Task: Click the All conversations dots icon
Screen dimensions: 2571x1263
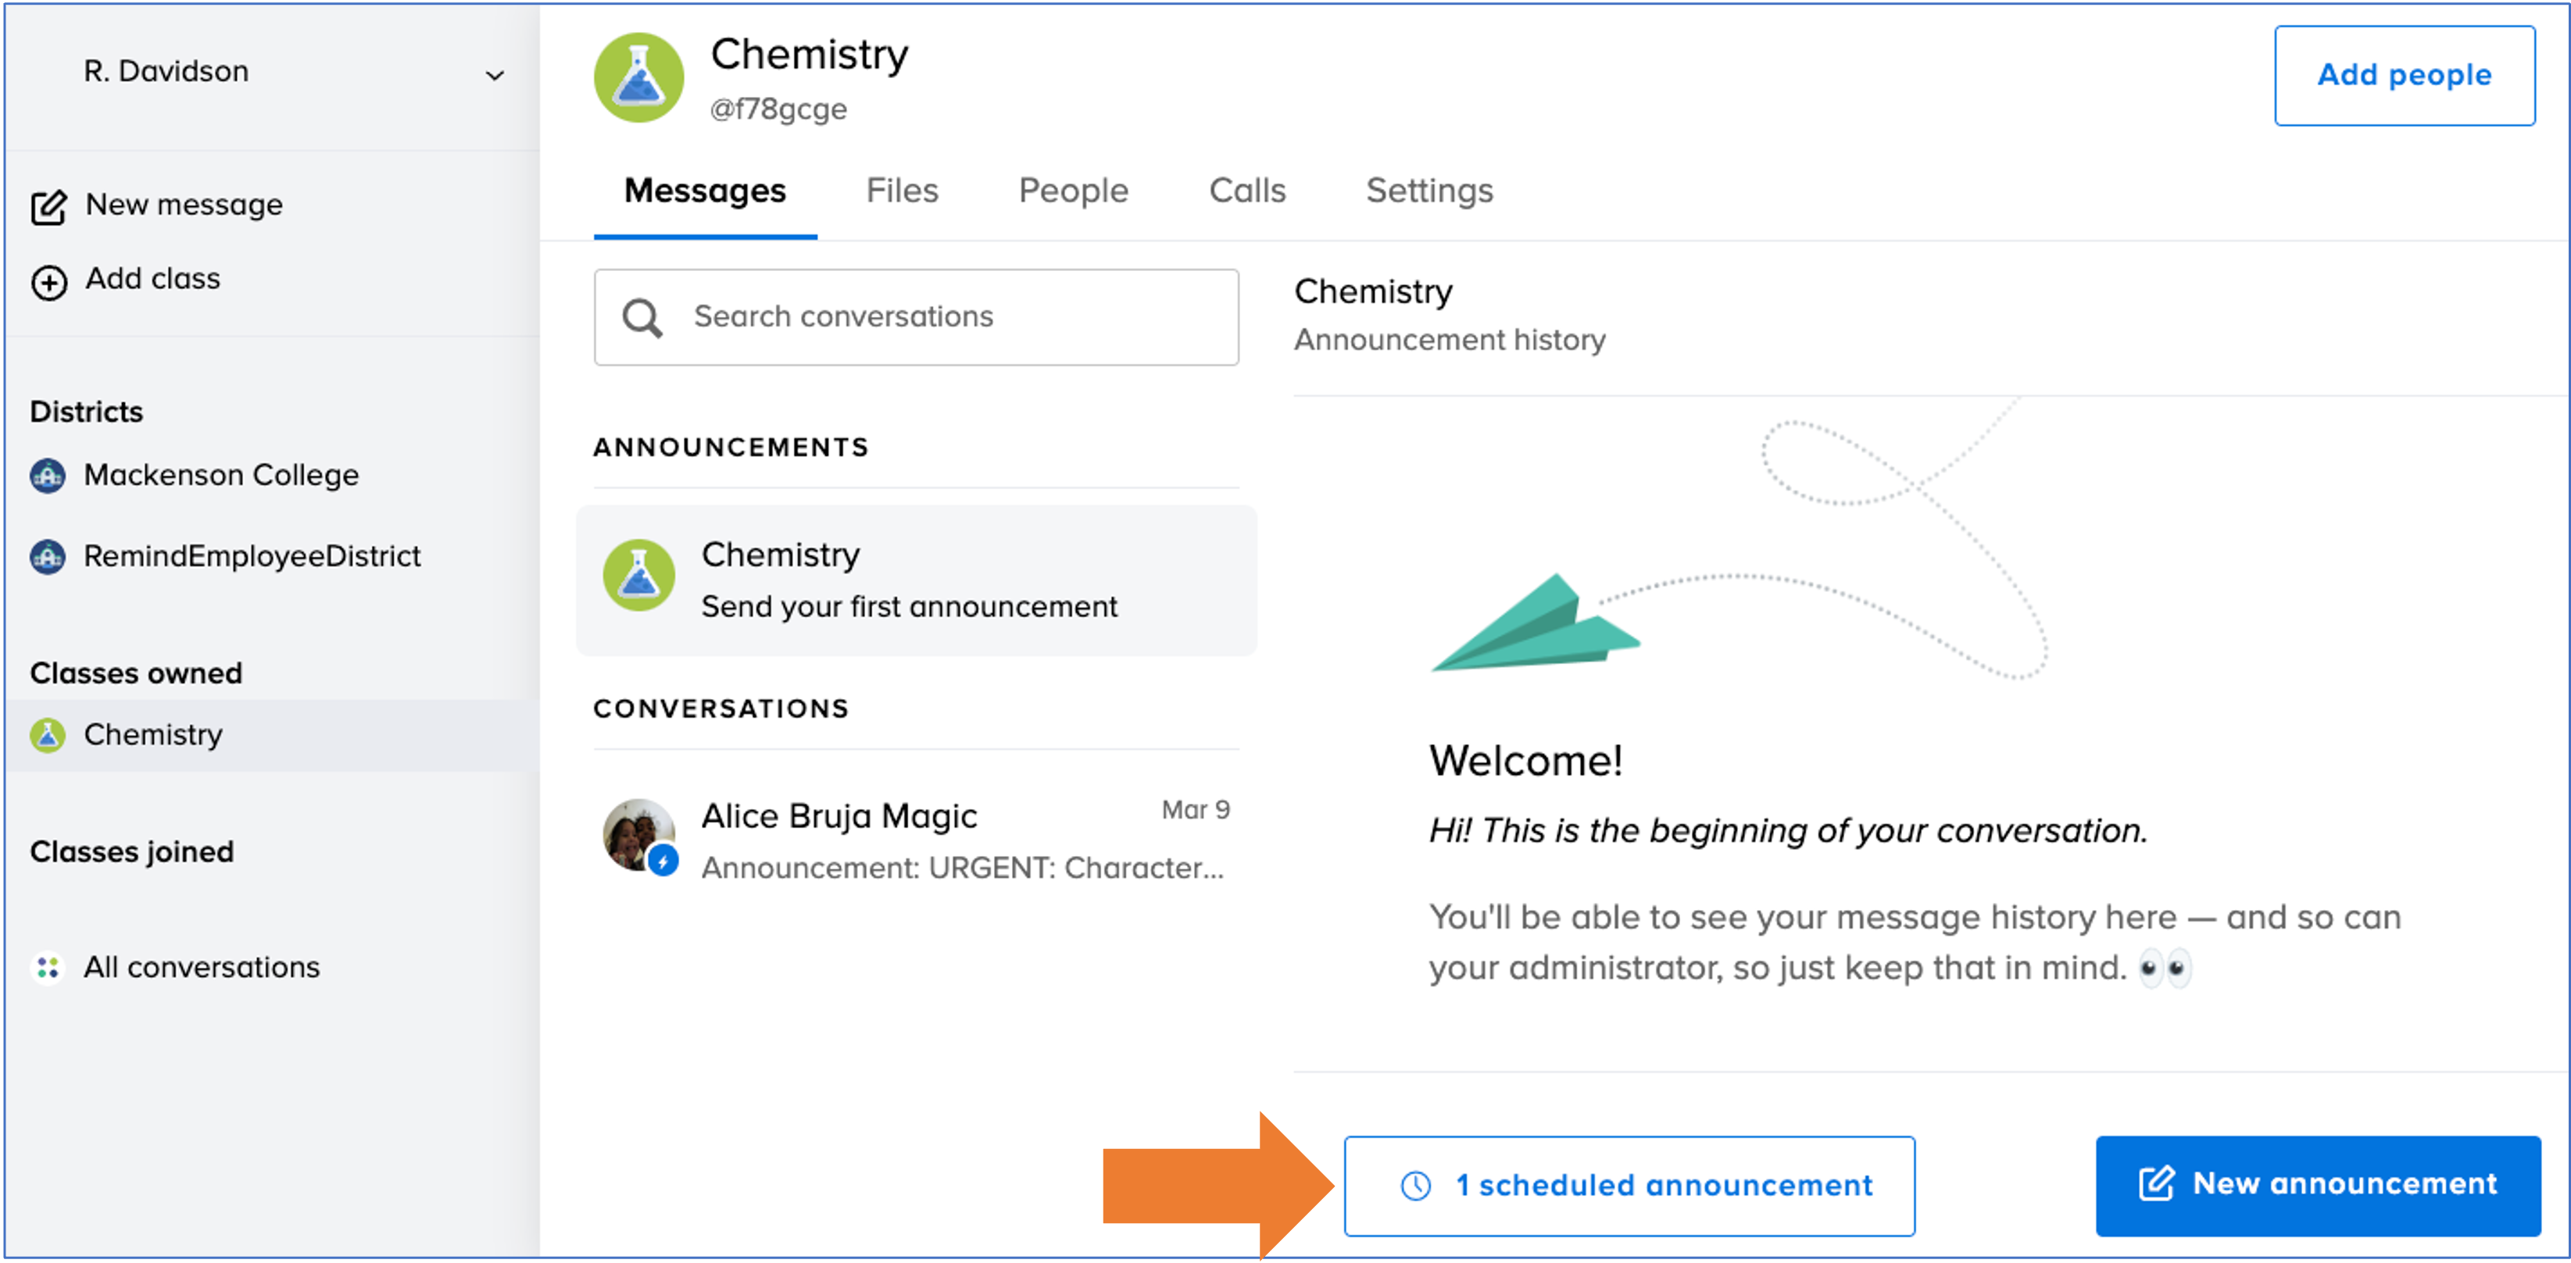Action: coord(48,968)
